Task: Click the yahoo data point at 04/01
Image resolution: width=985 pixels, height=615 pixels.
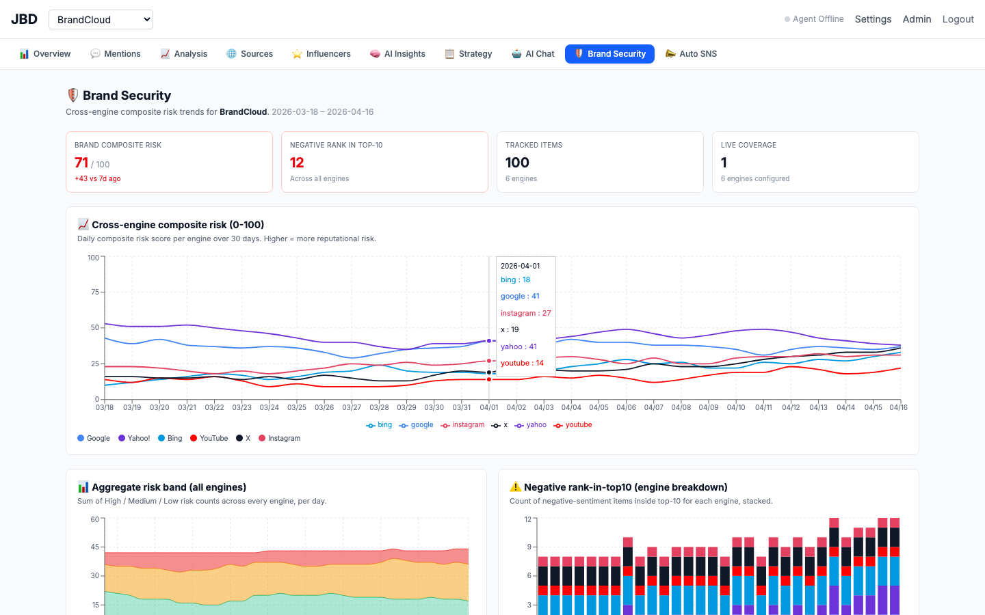Action: click(489, 340)
